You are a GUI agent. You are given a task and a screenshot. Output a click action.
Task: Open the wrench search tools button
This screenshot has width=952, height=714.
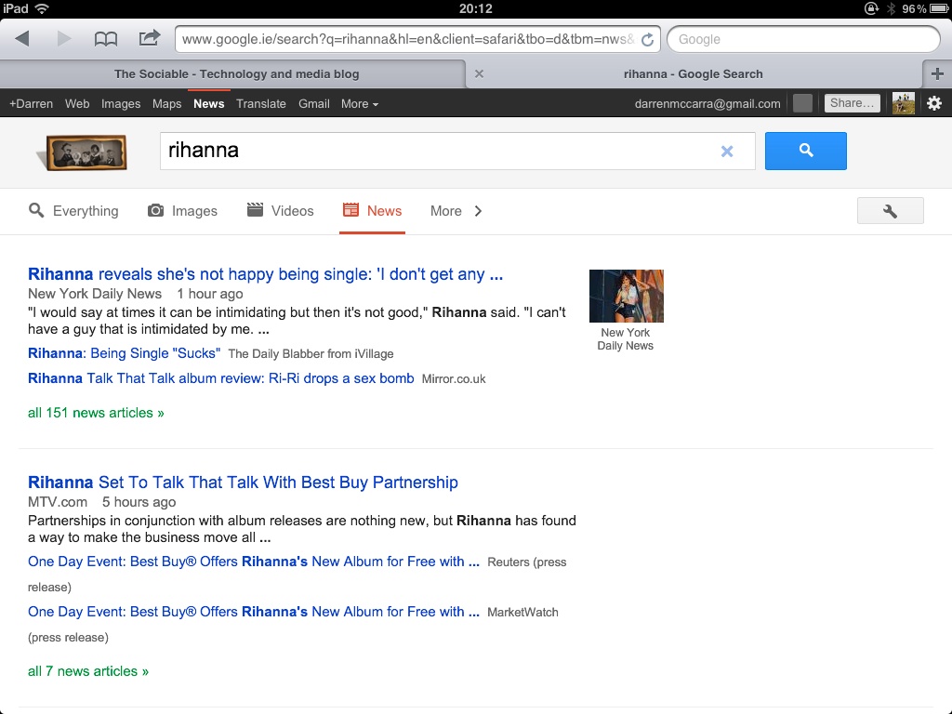click(x=890, y=211)
